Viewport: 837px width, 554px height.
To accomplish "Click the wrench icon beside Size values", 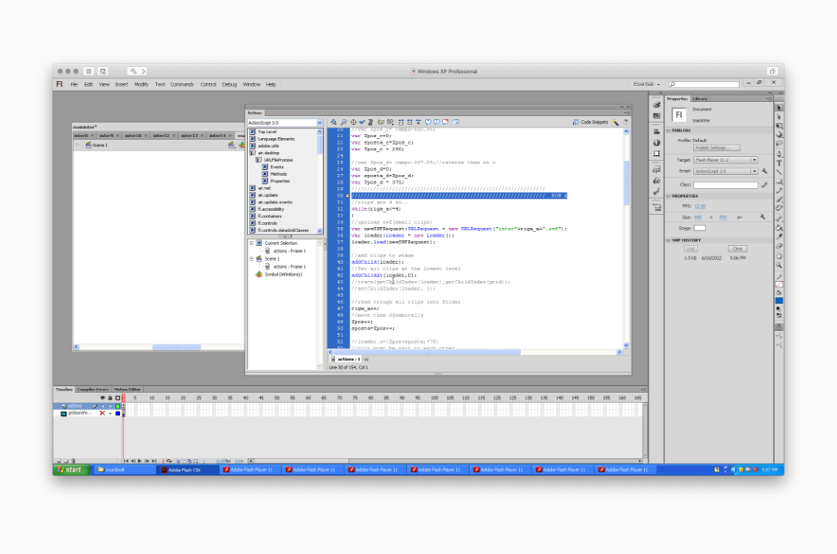I will click(763, 217).
